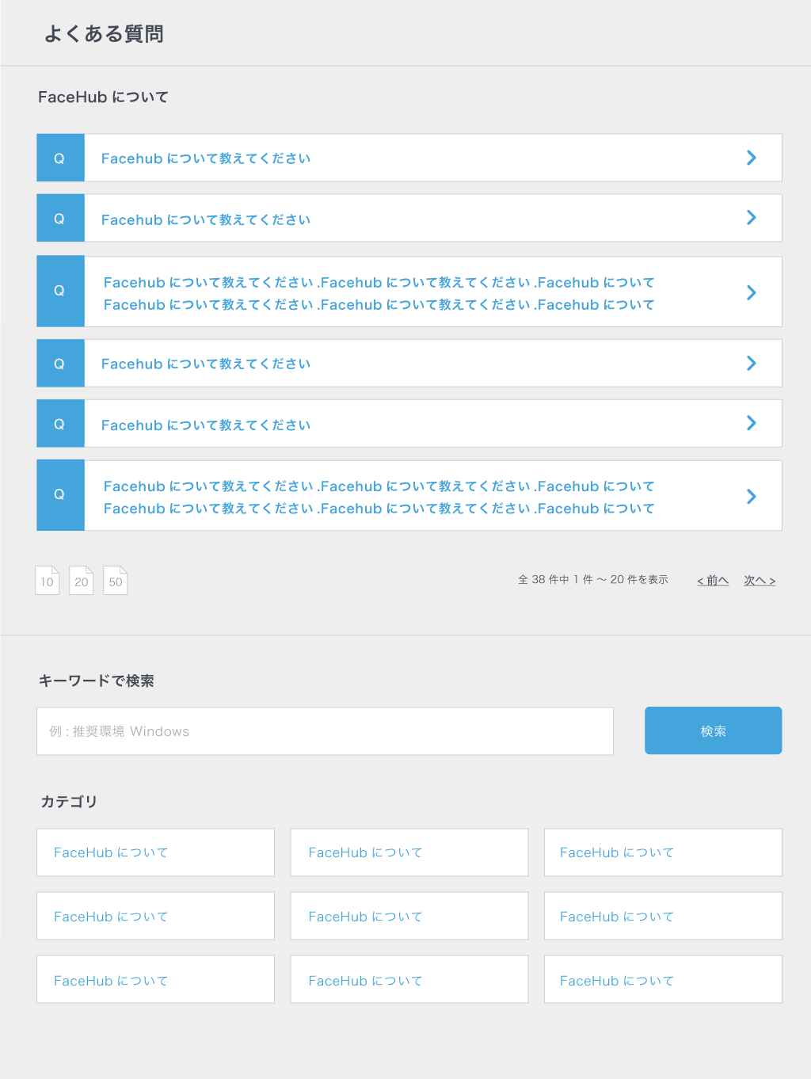Show 20 items per page
Viewport: 811px width, 1079px height.
coord(82,581)
